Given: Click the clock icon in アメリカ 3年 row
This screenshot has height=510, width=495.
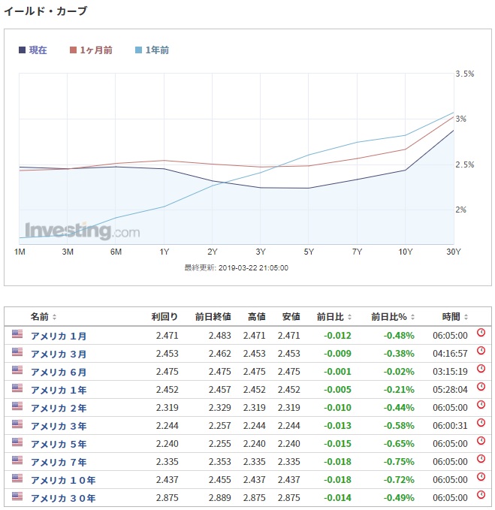Looking at the screenshot, I should 481,423.
